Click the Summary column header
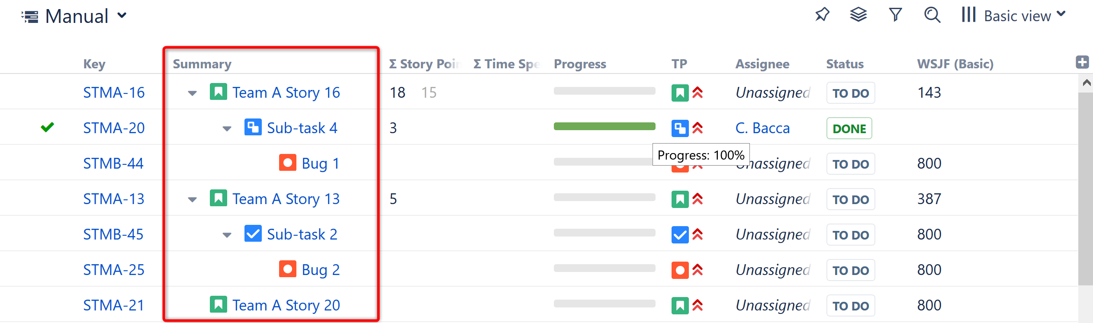The width and height of the screenshot is (1093, 323). (202, 64)
